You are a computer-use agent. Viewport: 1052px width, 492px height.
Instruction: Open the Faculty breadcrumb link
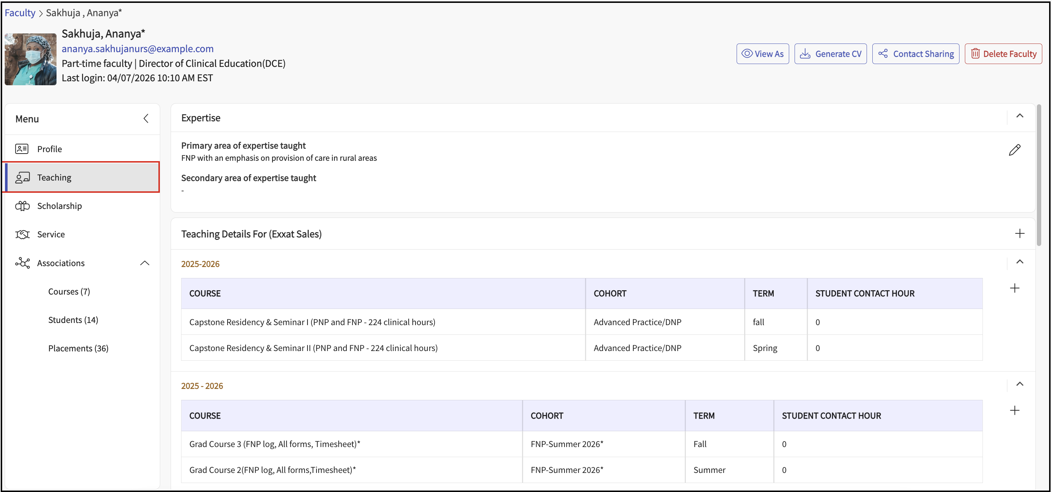[19, 13]
